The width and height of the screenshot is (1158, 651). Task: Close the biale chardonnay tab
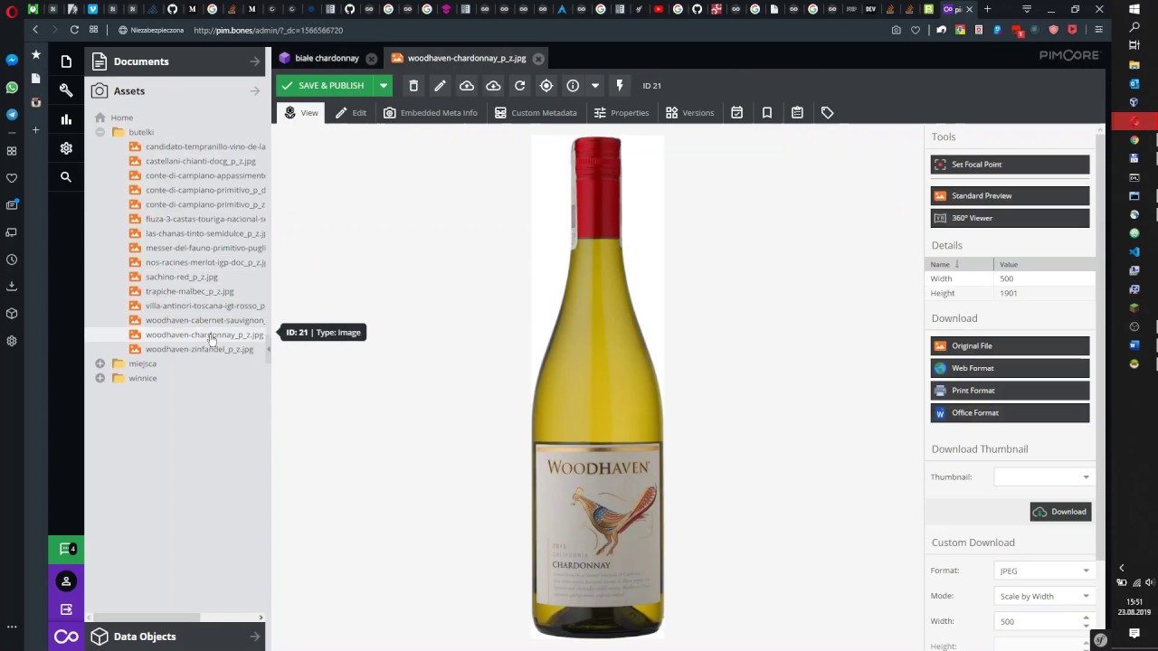[371, 59]
